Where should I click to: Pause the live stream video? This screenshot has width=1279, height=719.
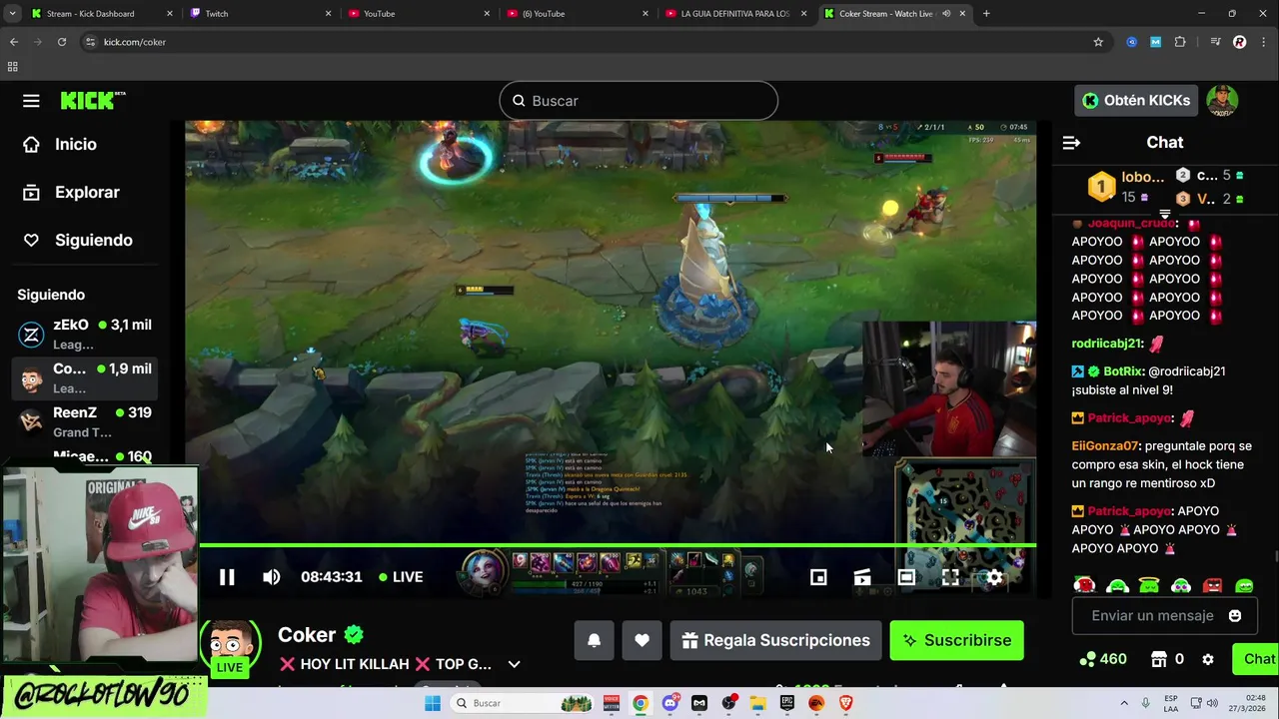(x=227, y=577)
